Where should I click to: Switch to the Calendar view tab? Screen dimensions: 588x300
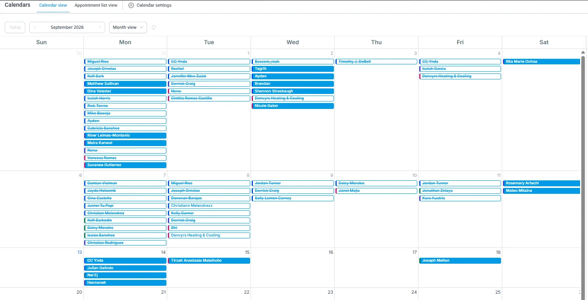(x=53, y=6)
